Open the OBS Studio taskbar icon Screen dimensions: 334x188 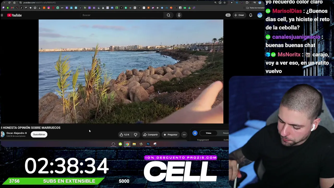pos(113,144)
